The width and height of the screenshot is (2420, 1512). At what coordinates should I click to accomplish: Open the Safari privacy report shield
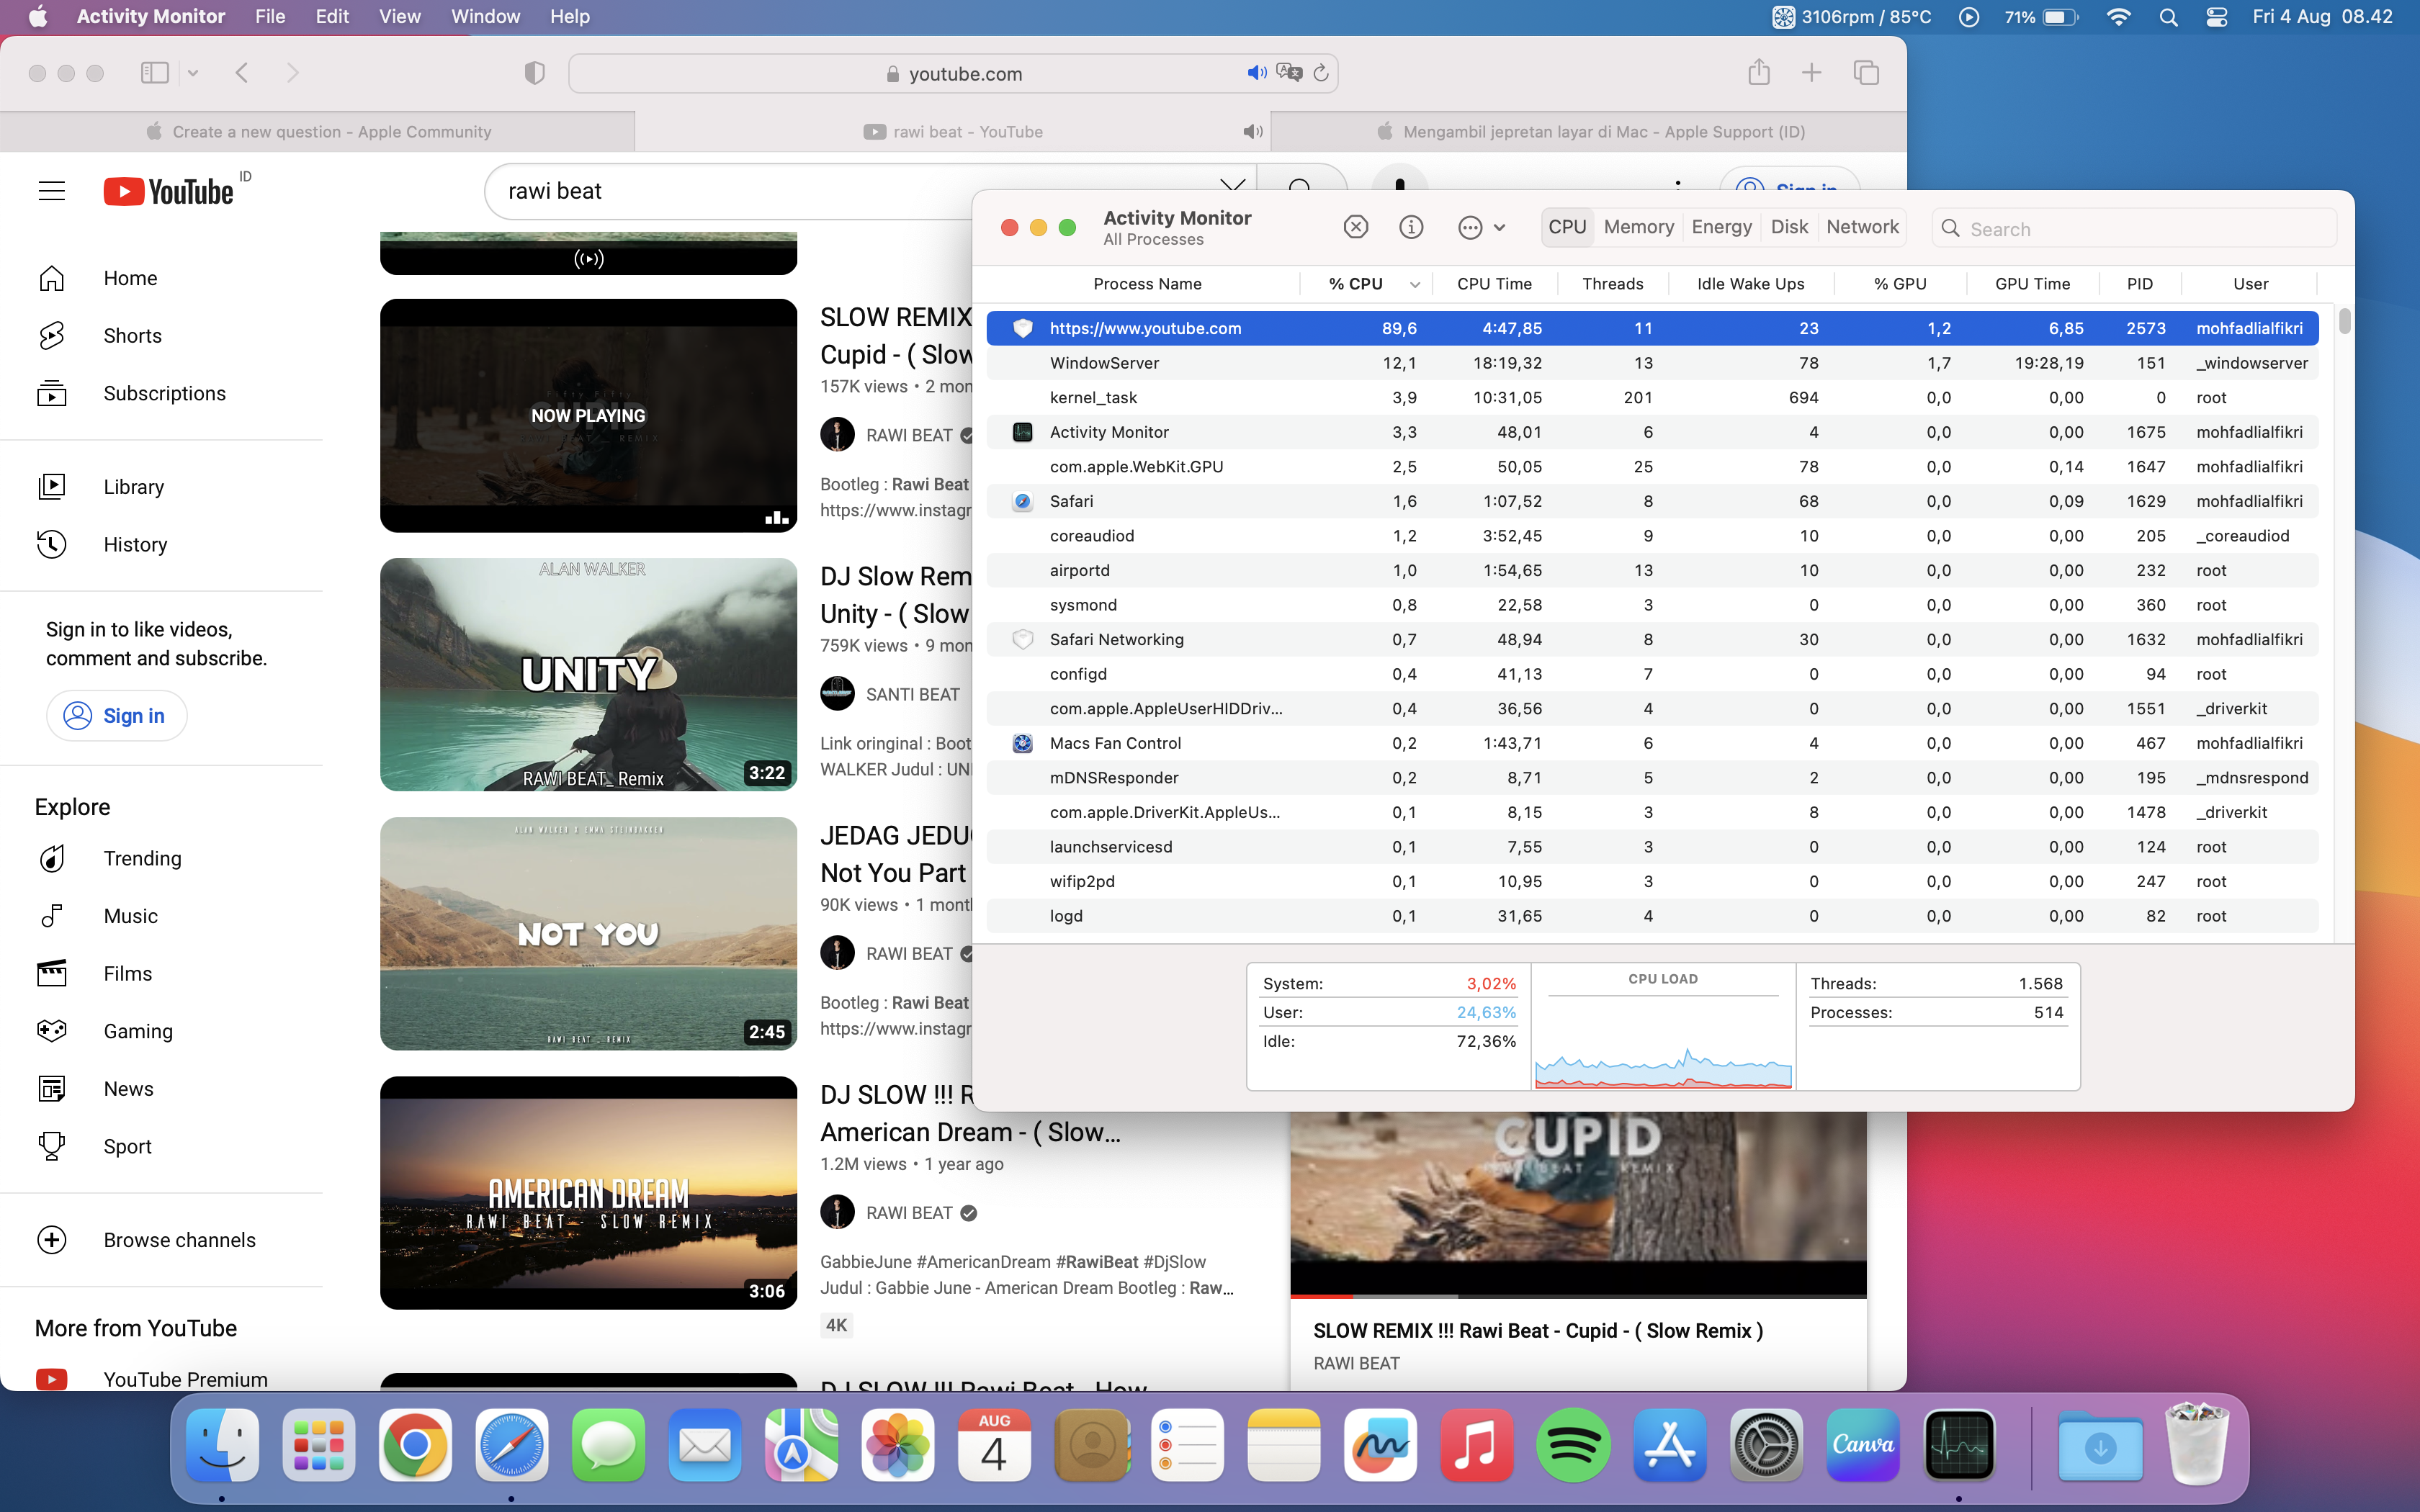534,73
